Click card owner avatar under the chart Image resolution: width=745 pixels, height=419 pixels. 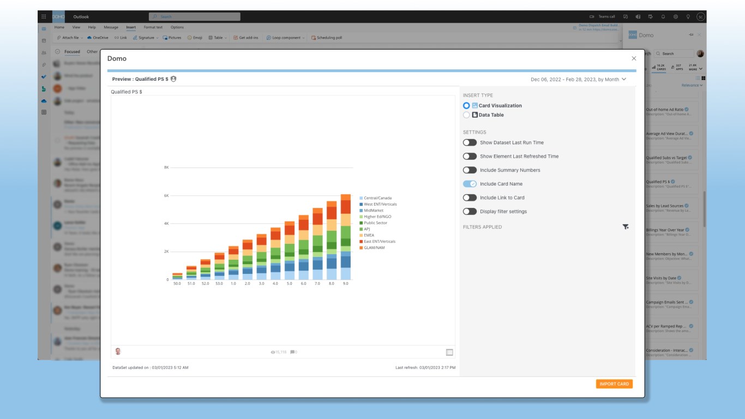118,351
